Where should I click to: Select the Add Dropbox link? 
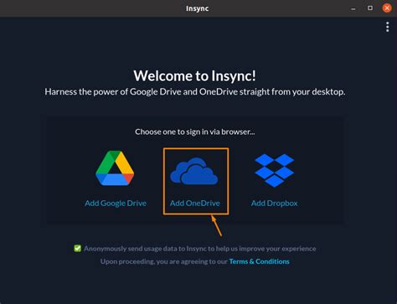point(274,203)
